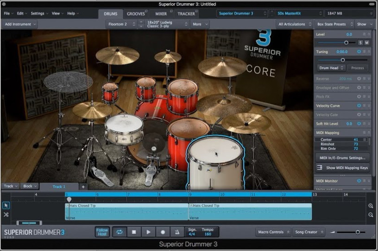Open the Soft Hit Level menu icon
Screen dimensions: 378x251
coord(364,124)
